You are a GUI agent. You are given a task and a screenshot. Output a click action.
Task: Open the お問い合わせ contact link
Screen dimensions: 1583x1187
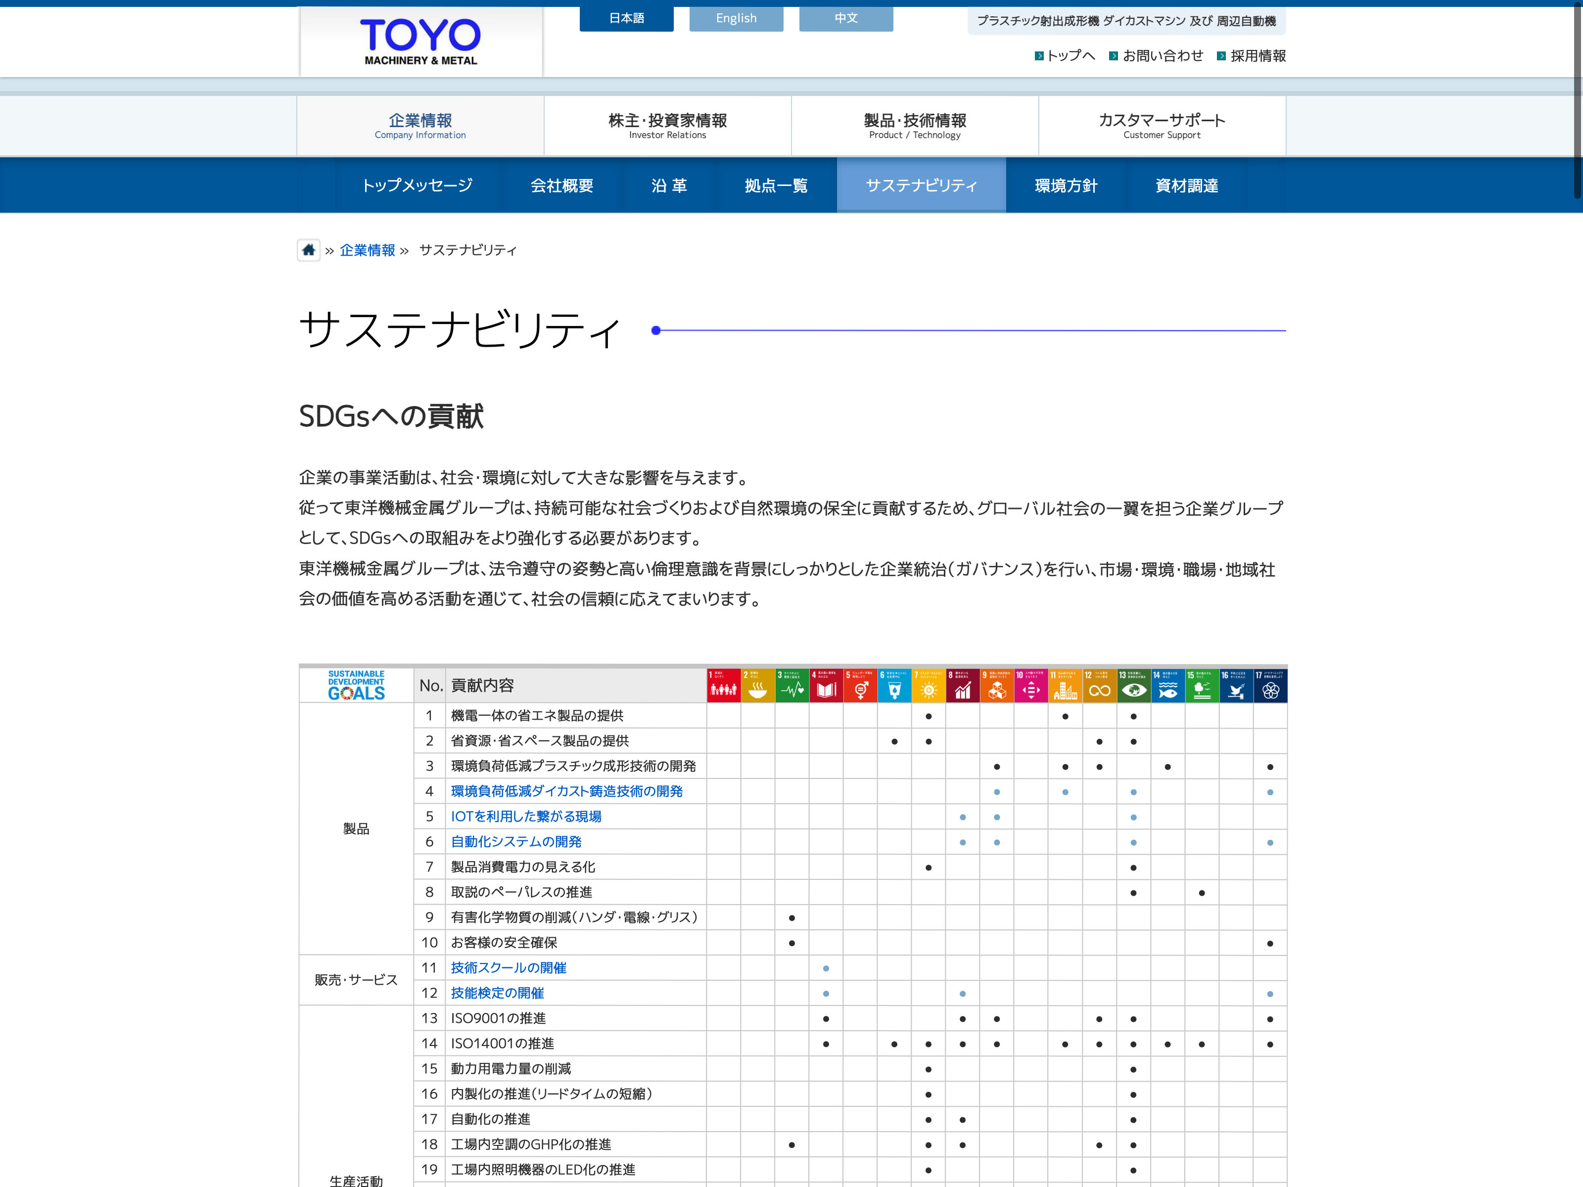(1162, 56)
